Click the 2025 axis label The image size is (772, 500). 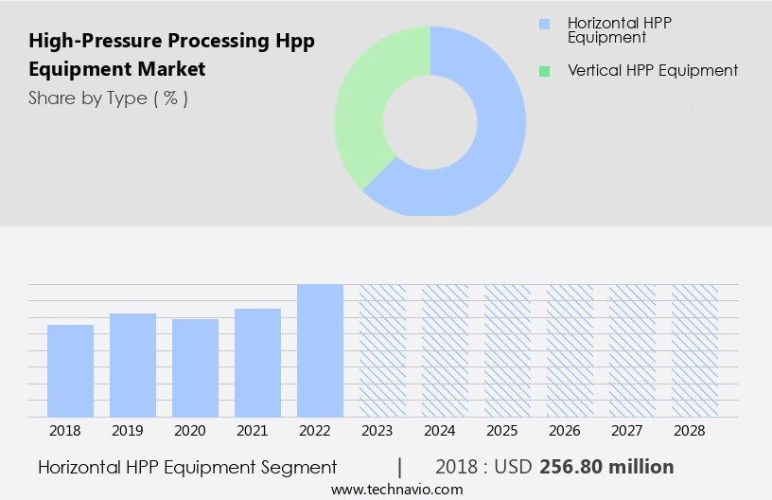[x=502, y=431]
